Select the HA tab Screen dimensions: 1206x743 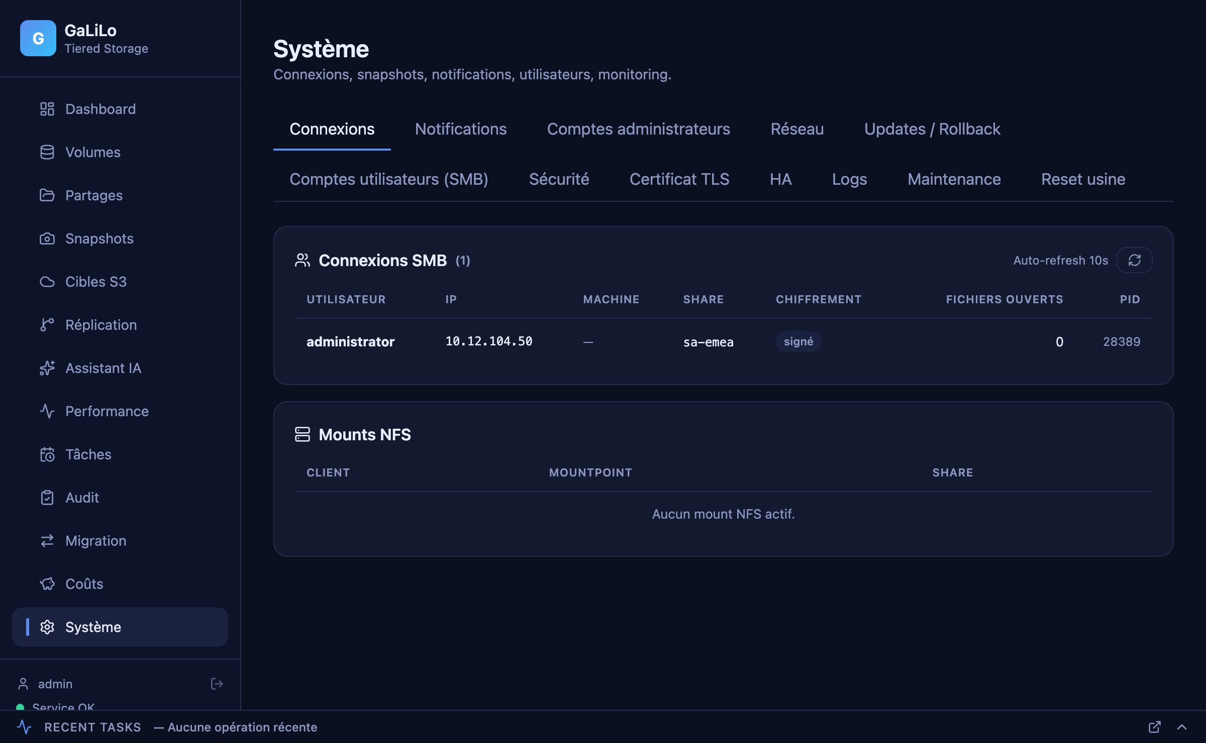[781, 179]
